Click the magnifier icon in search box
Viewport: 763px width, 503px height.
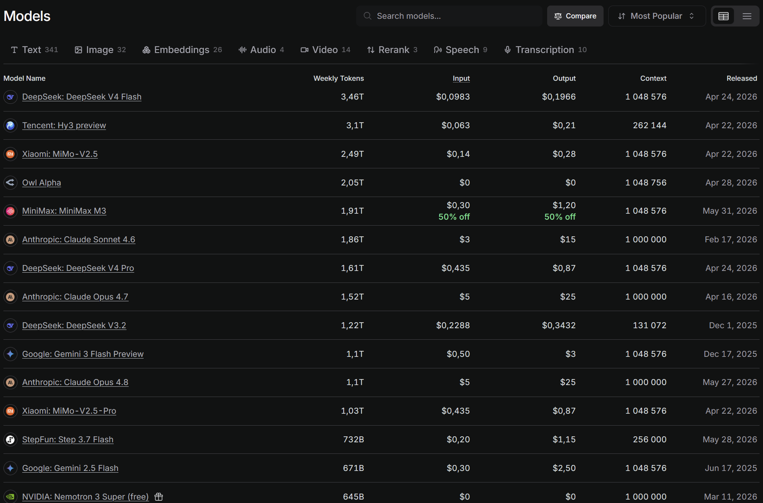click(x=367, y=16)
